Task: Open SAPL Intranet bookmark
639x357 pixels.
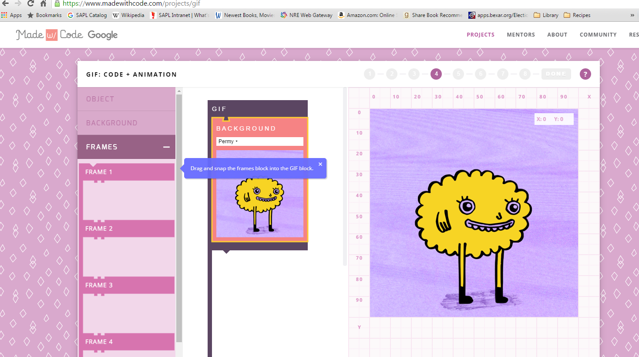Action: pos(179,15)
